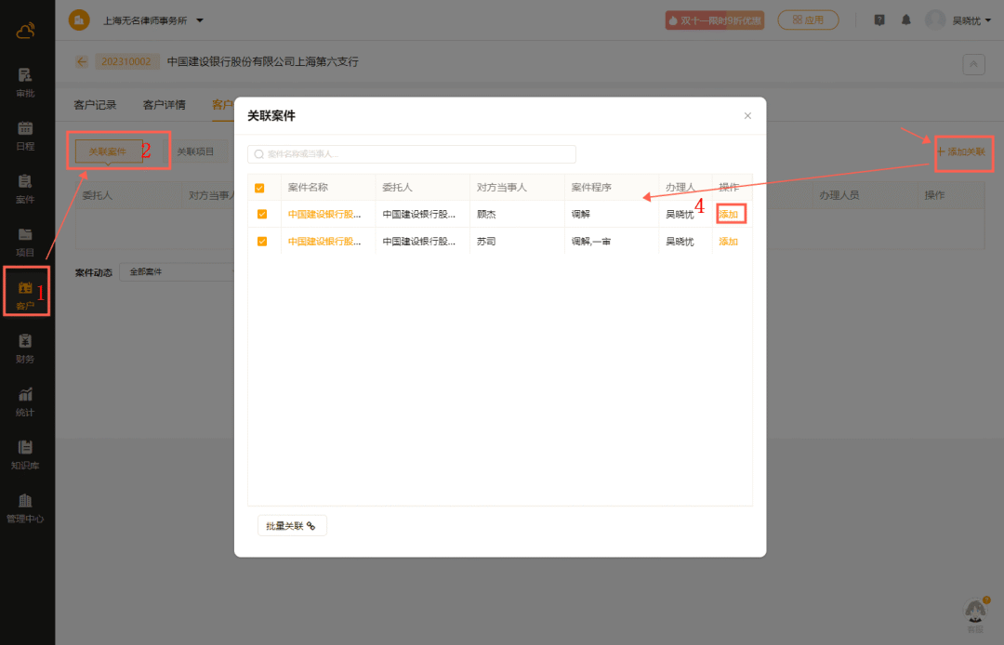Click 添加 for the 苏司 case
The width and height of the screenshot is (1004, 645).
point(728,242)
